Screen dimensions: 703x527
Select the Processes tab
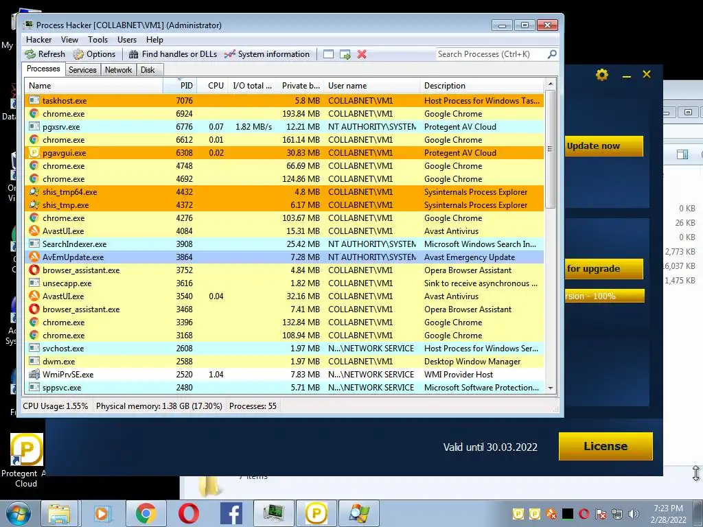43,69
